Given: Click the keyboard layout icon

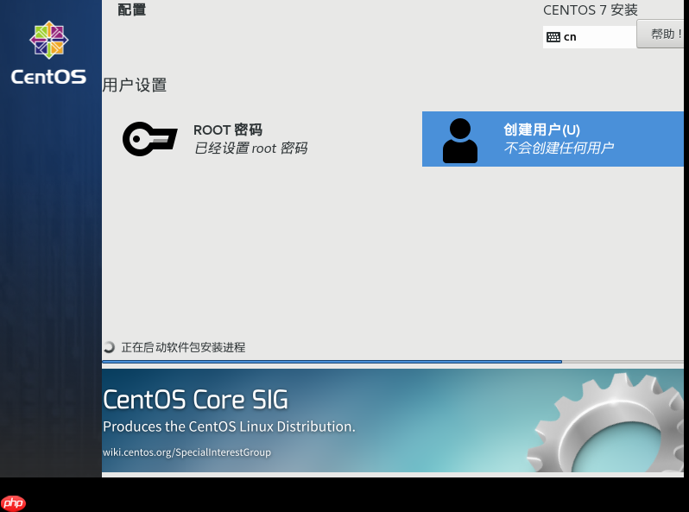Looking at the screenshot, I should [553, 37].
